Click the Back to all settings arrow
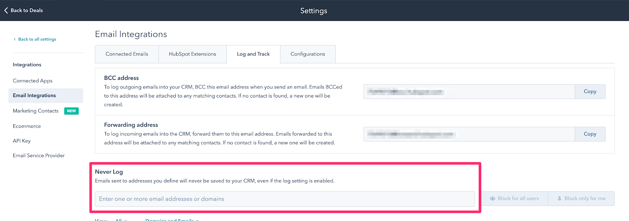 (x=15, y=39)
